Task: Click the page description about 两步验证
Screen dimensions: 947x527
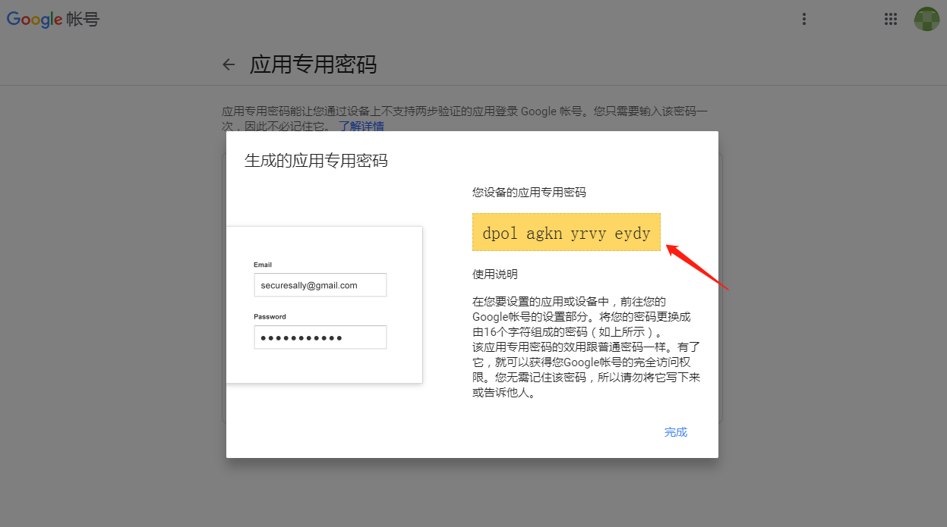Action: point(465,118)
